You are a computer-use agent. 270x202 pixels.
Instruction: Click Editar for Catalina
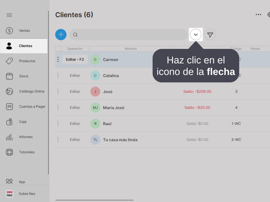(x=75, y=75)
